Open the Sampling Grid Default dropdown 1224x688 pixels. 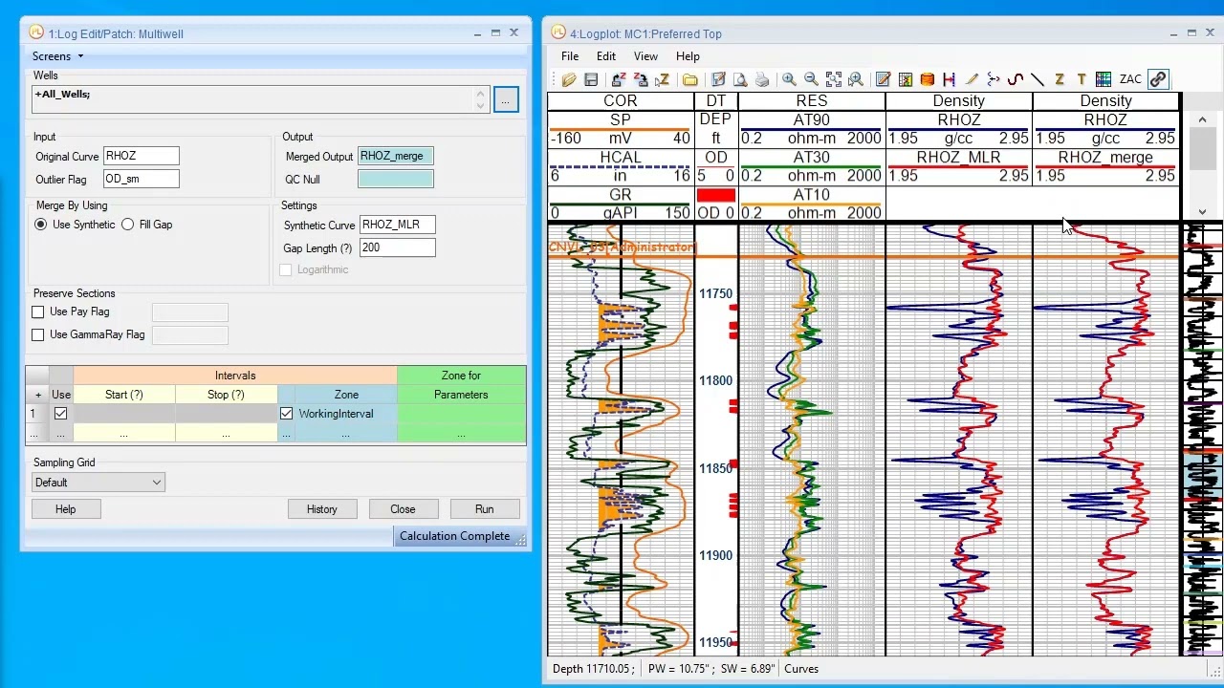coord(98,483)
